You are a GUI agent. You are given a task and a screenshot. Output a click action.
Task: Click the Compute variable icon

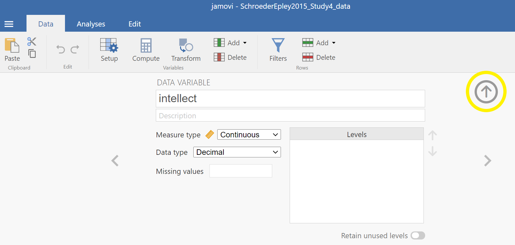click(146, 49)
